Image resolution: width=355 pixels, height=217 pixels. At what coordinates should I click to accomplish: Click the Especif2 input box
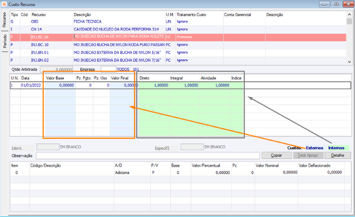click(192, 147)
